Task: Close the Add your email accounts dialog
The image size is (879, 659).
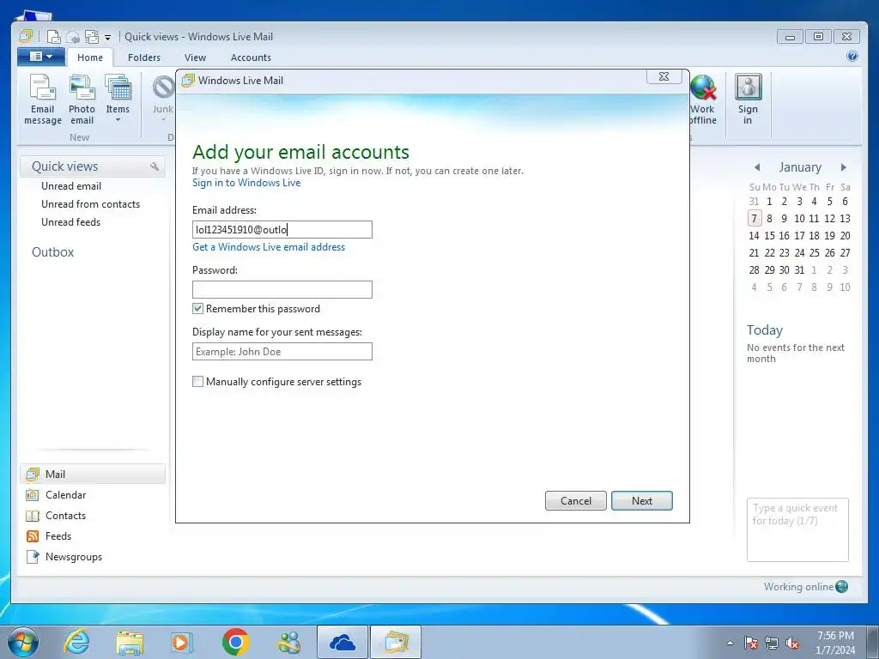Action: (x=664, y=76)
